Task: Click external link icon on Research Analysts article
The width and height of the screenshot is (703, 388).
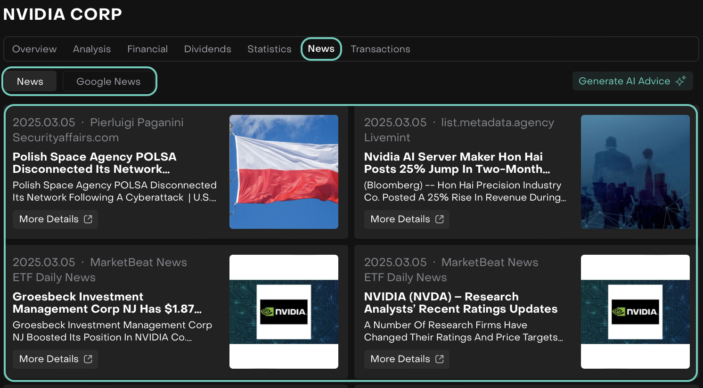Action: click(440, 359)
